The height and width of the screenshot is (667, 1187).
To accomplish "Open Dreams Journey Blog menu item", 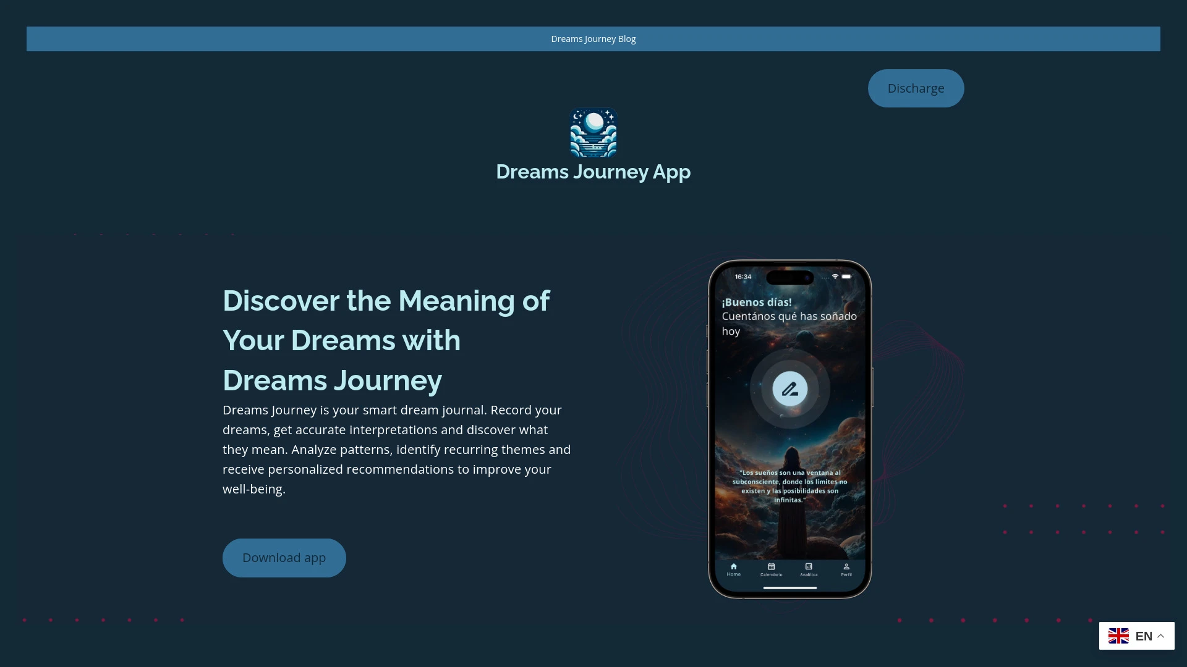I will pyautogui.click(x=593, y=38).
